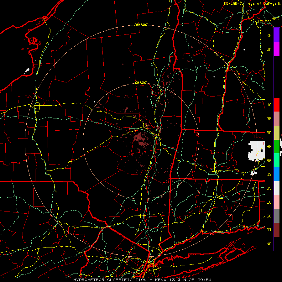Click the BI legend label
The height and width of the screenshot is (282, 282).
point(269,230)
